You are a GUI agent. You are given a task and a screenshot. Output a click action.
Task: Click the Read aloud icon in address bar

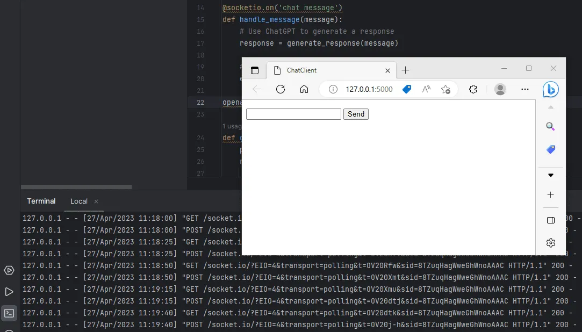click(x=426, y=89)
